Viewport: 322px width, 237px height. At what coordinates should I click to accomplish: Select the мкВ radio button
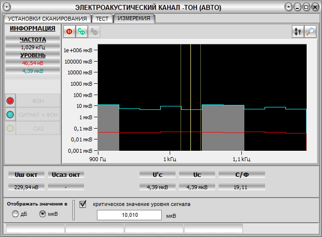[43, 214]
